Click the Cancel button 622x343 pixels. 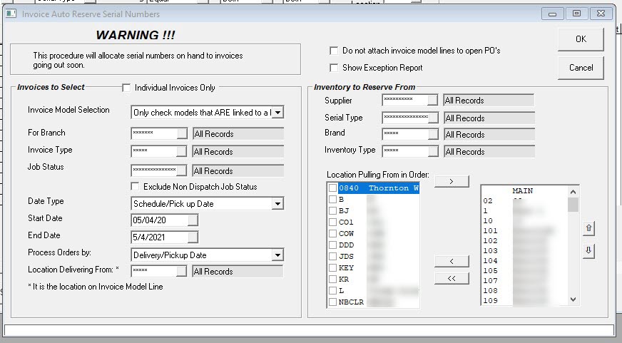[581, 68]
